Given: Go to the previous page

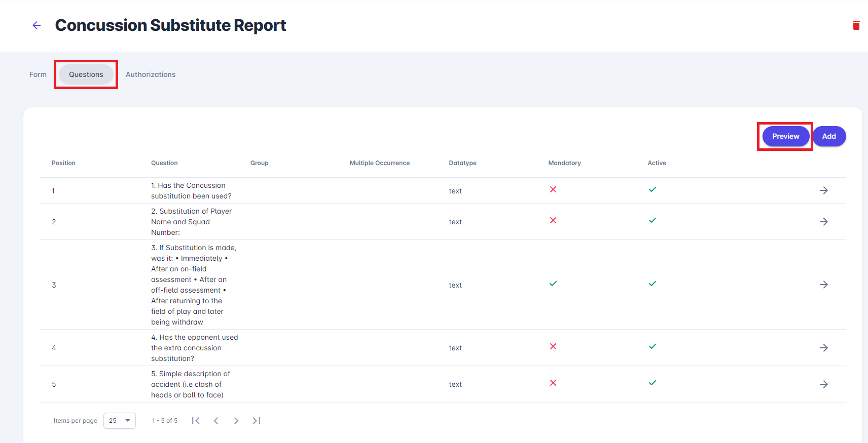Looking at the screenshot, I should pyautogui.click(x=216, y=421).
